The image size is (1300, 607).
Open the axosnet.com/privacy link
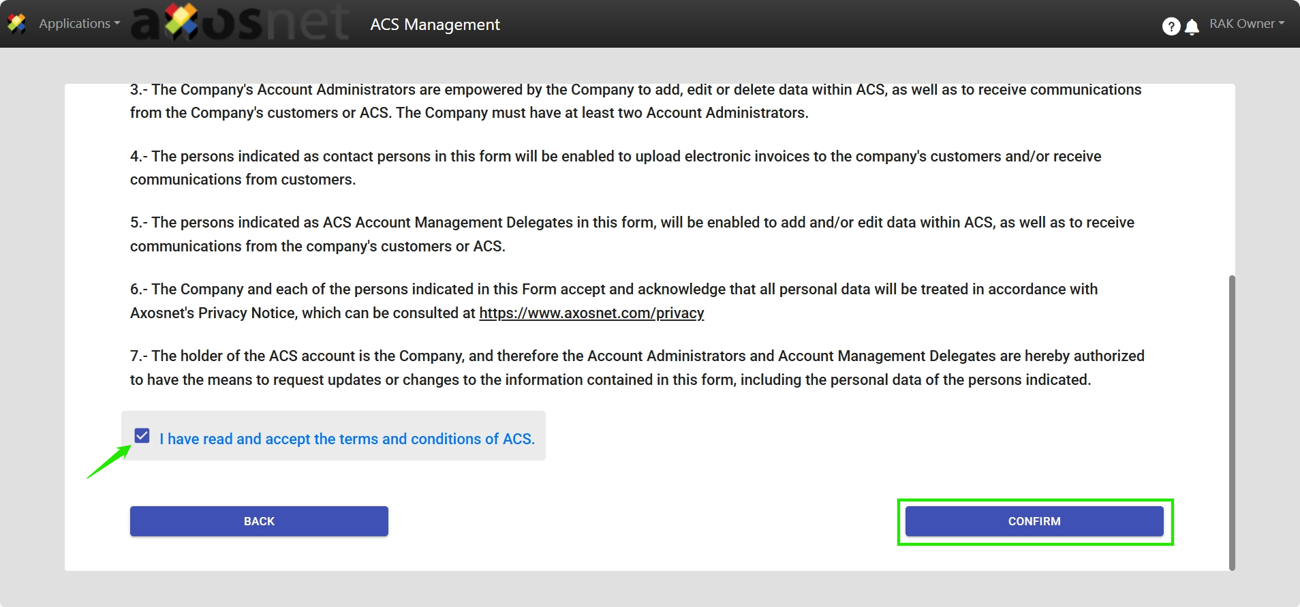(x=591, y=313)
